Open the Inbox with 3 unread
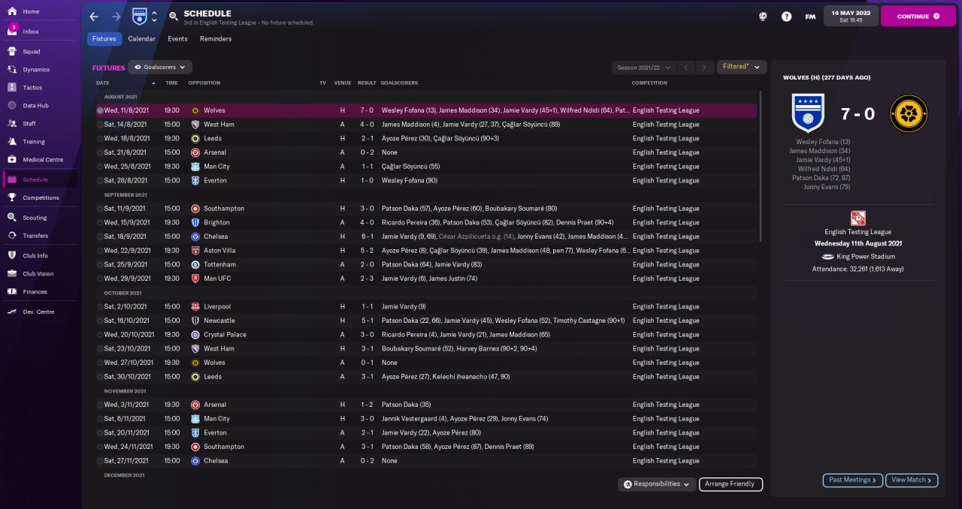The image size is (962, 509). pyautogui.click(x=30, y=32)
